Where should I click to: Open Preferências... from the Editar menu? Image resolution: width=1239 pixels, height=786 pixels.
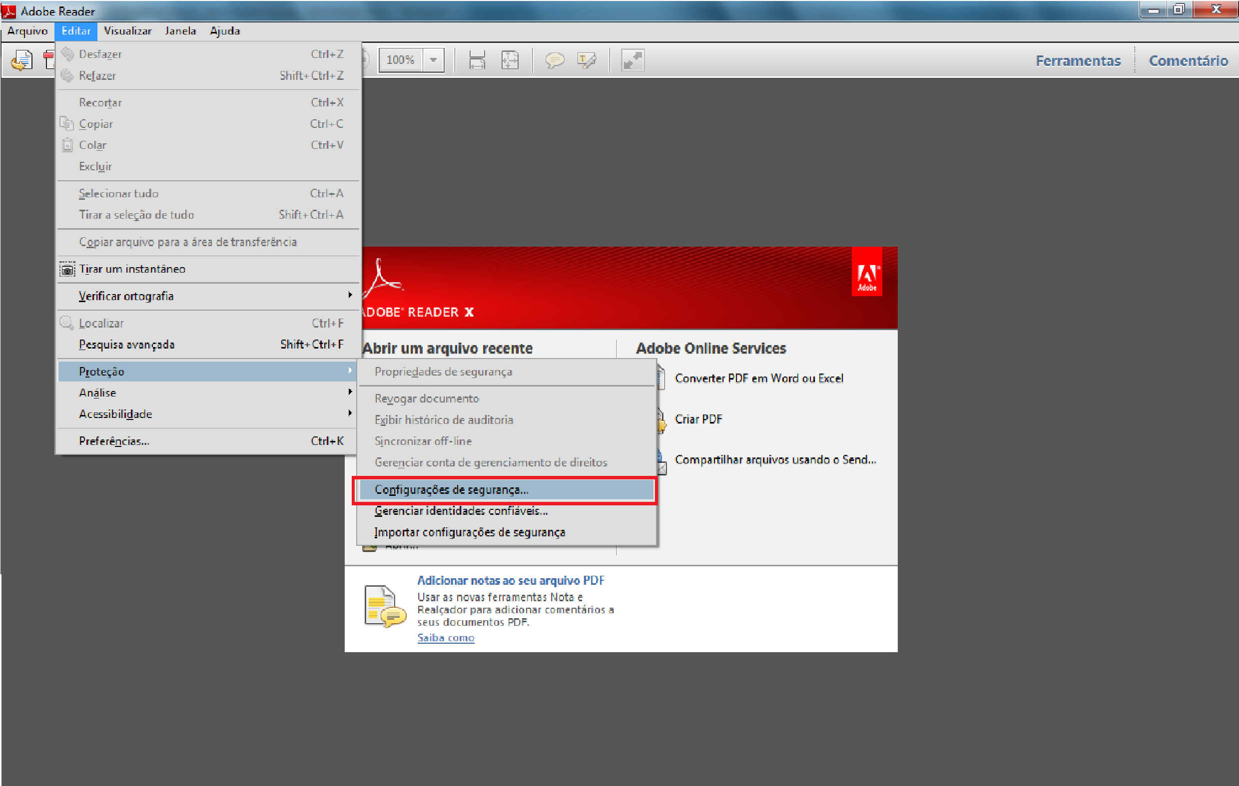click(x=208, y=441)
